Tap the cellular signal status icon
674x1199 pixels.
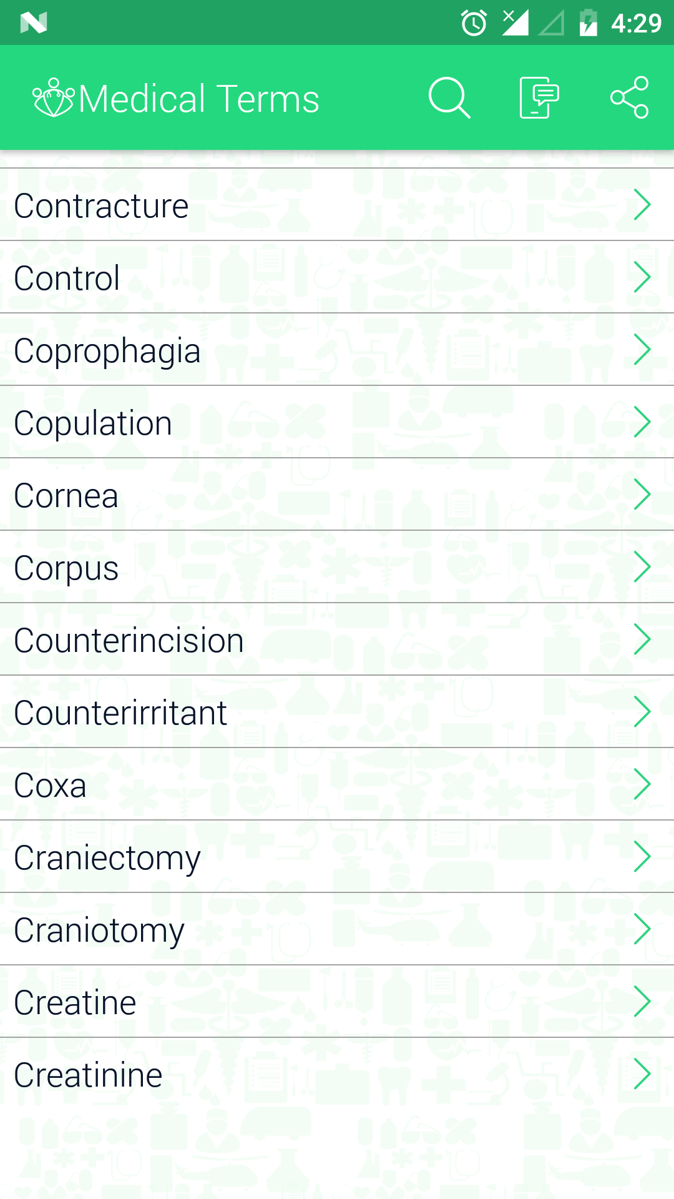click(x=515, y=22)
